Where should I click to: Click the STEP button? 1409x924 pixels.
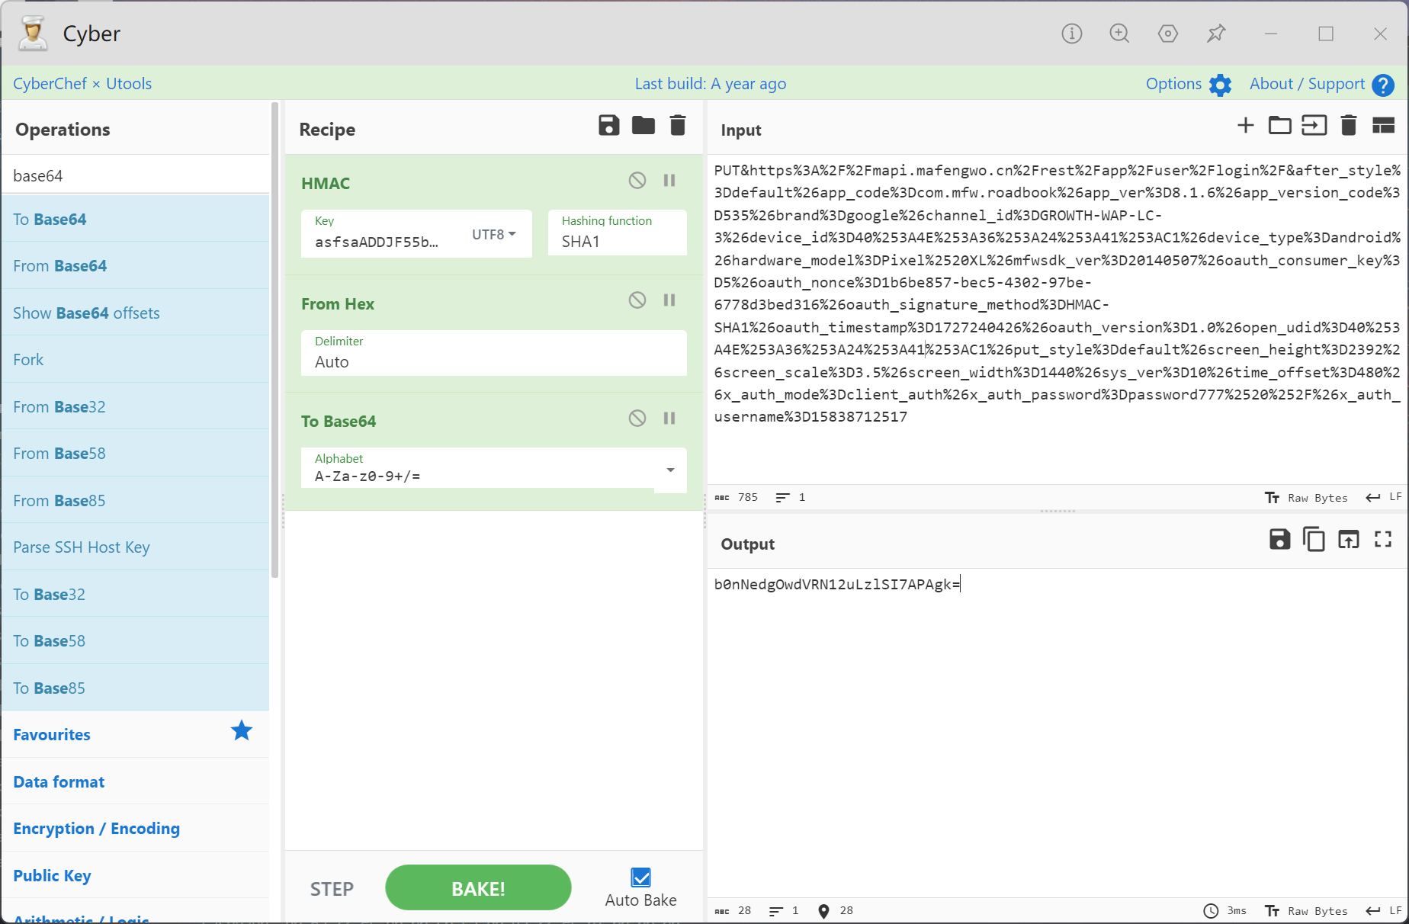pyautogui.click(x=332, y=889)
